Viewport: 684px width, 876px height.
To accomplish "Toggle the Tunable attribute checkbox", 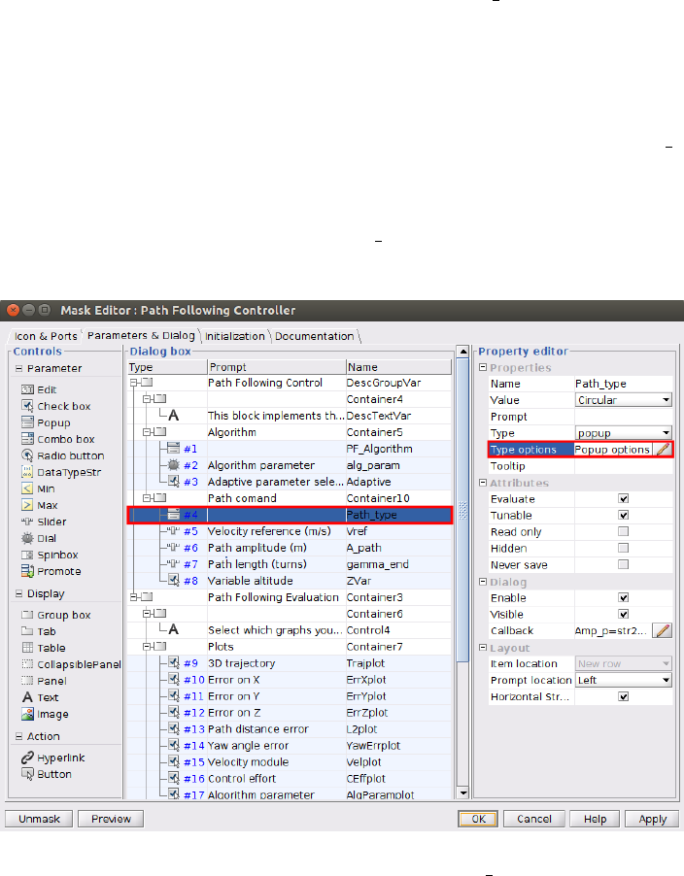I will (624, 515).
